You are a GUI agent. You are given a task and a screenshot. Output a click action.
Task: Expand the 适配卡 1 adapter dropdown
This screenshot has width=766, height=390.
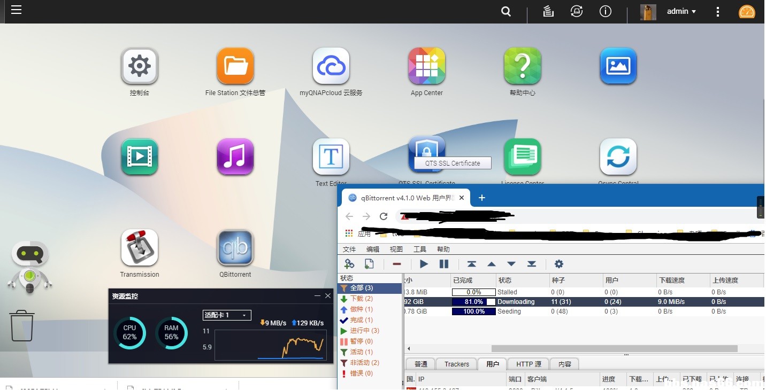point(227,315)
